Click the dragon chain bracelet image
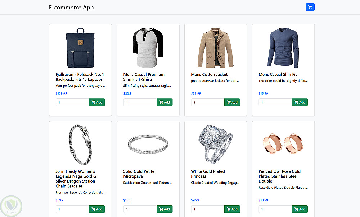This screenshot has height=217, width=360. [x=80, y=145]
